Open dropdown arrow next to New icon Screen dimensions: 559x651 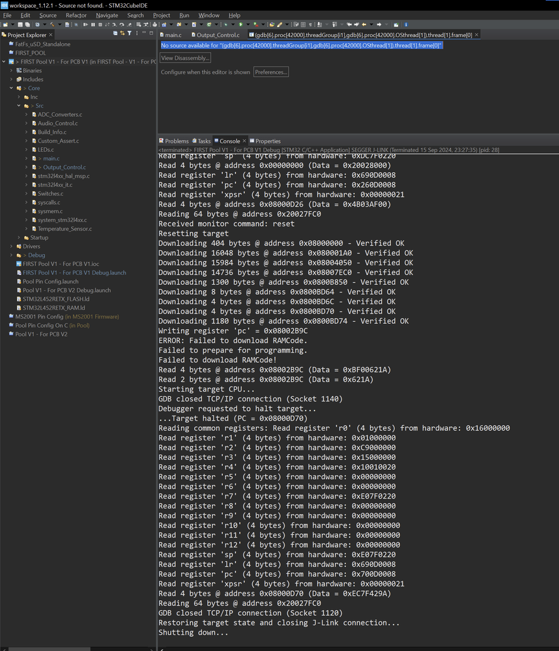12,25
